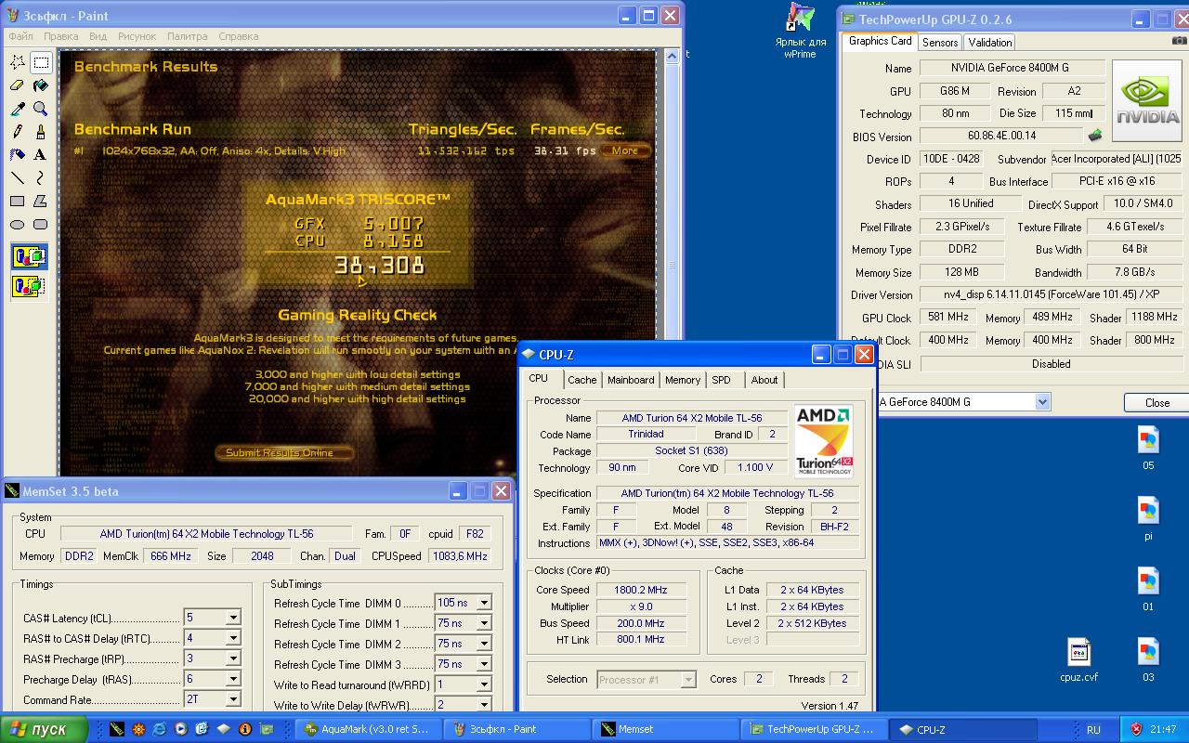Screen dimensions: 1189x743
Task: Switch to AquaMark window from taskbar
Action: (x=369, y=729)
